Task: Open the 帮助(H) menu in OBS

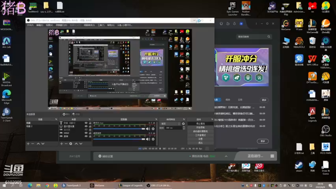Action: (110, 25)
